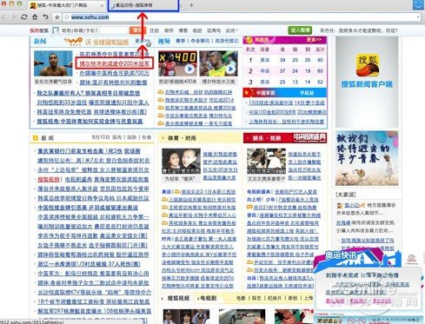The height and width of the screenshot is (324, 425).
Task: Open the 电视剧 section tab
Action: [209, 298]
